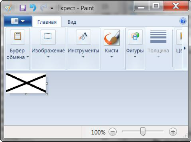Click the grayed Redo arrow icon
Screen dimensions: 191x142
43,8
